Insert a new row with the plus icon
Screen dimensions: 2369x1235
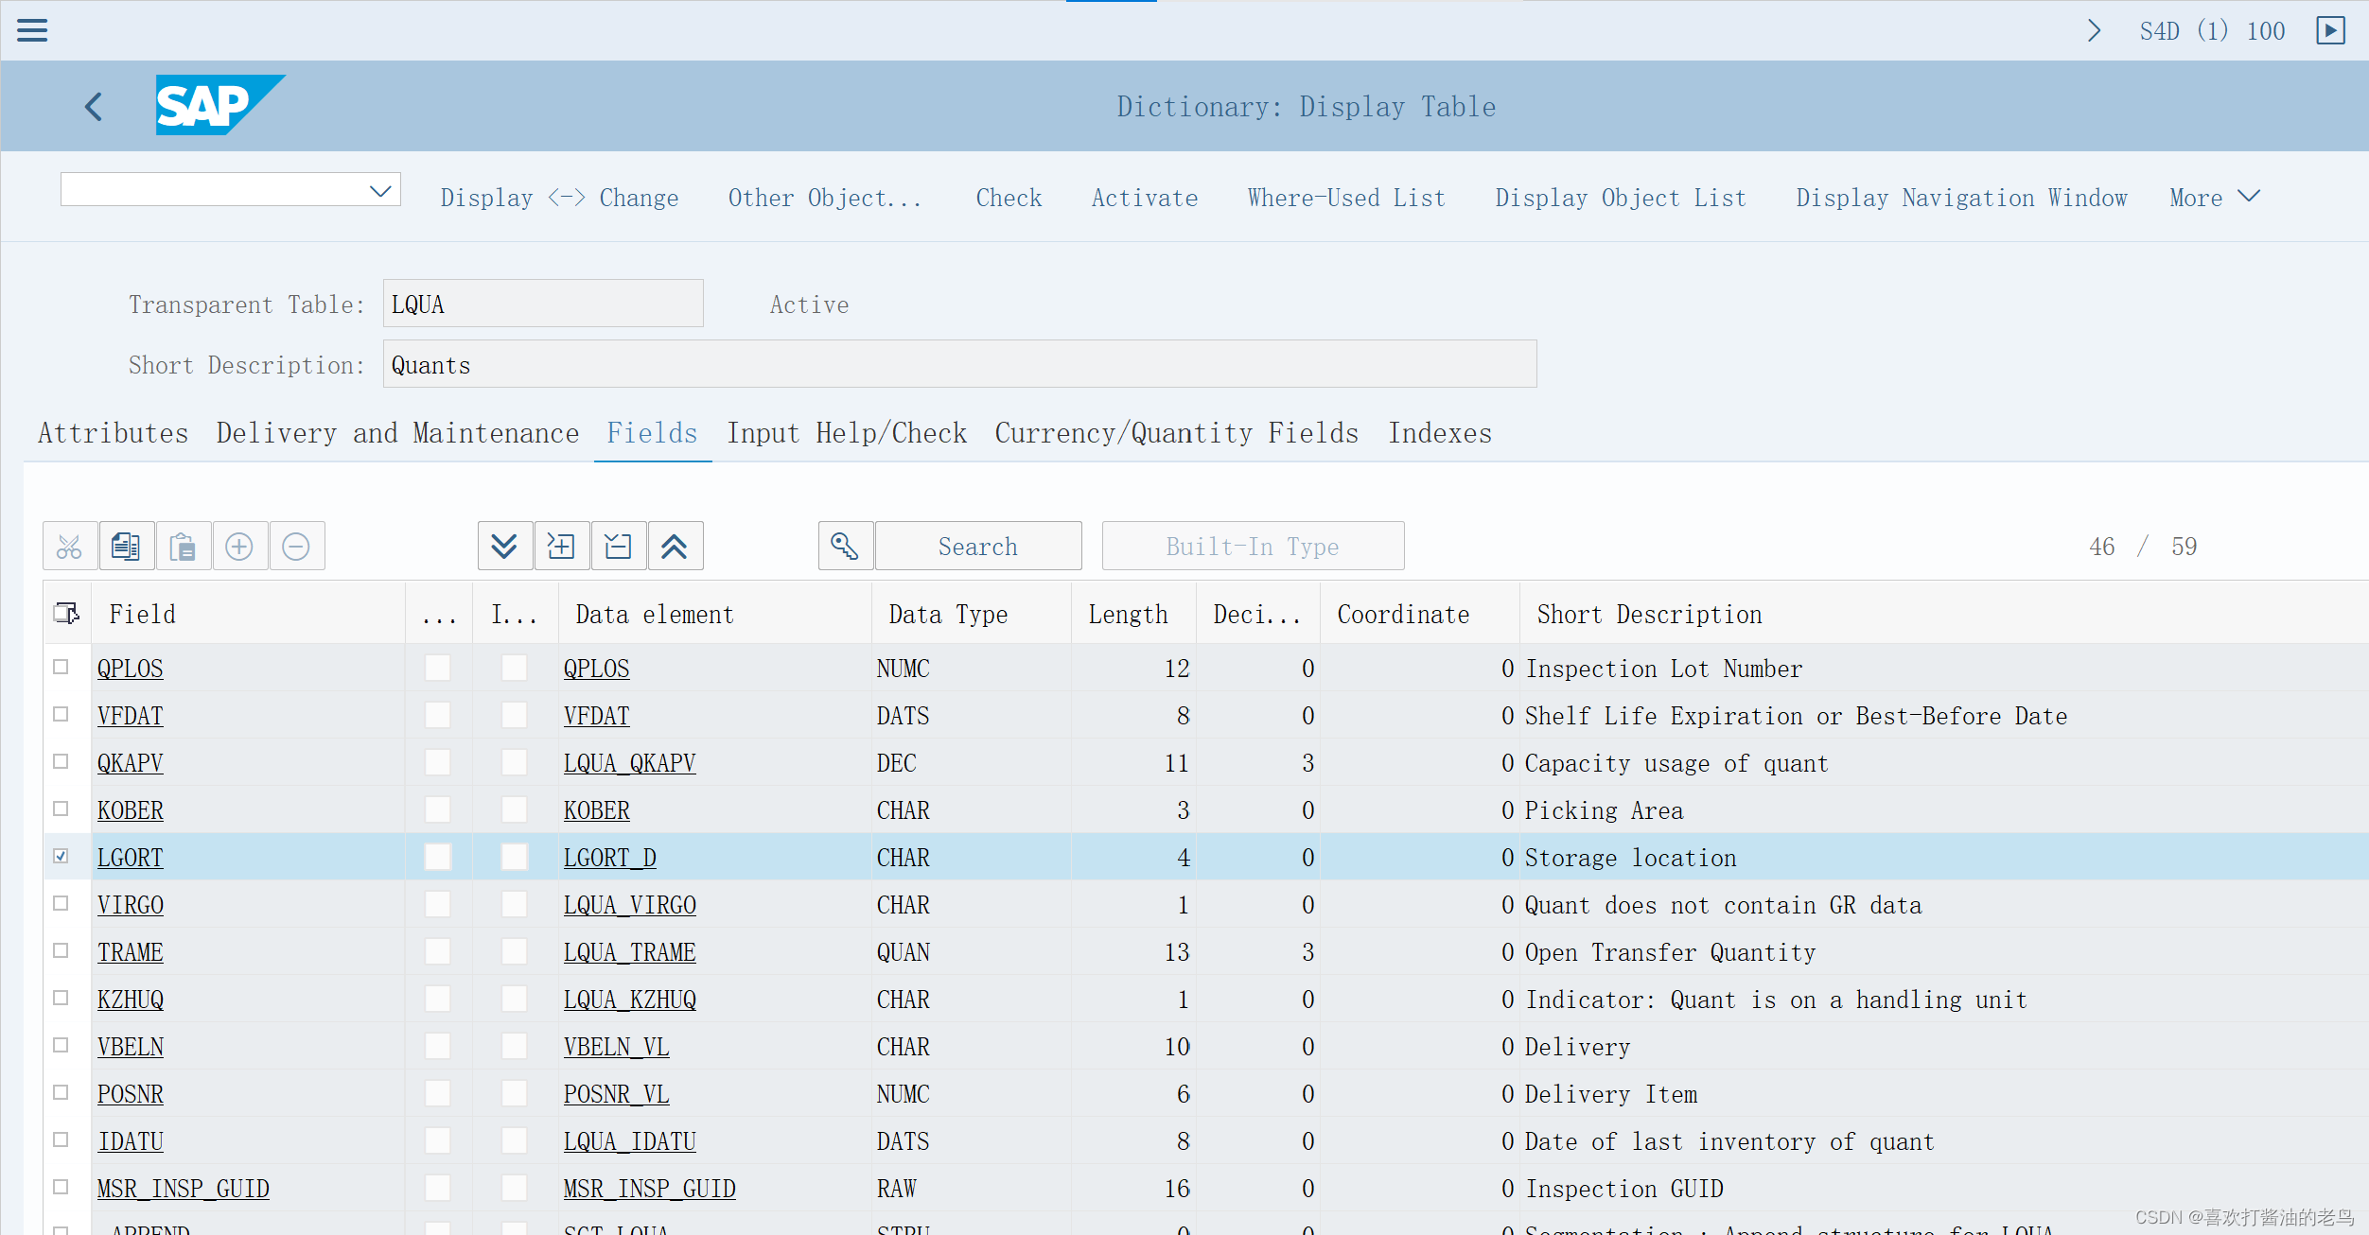click(x=240, y=546)
